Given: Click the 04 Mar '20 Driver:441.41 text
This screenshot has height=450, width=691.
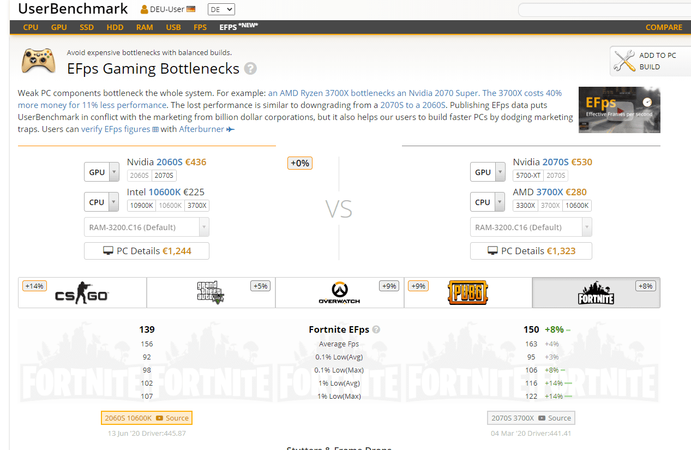Looking at the screenshot, I should pos(531,434).
